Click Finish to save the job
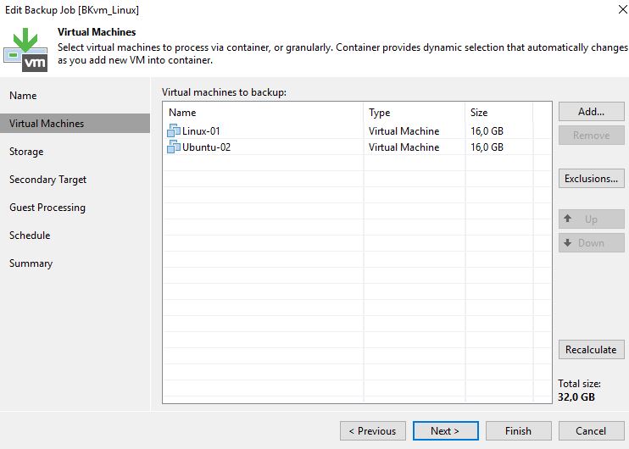The height and width of the screenshot is (449, 629). pos(518,431)
